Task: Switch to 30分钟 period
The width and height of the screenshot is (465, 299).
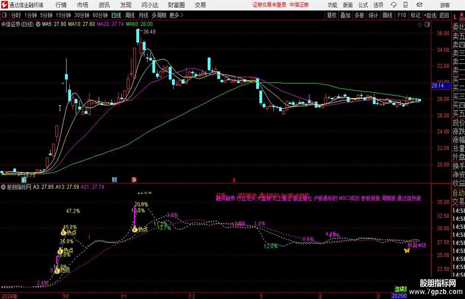Action: pos(82,15)
